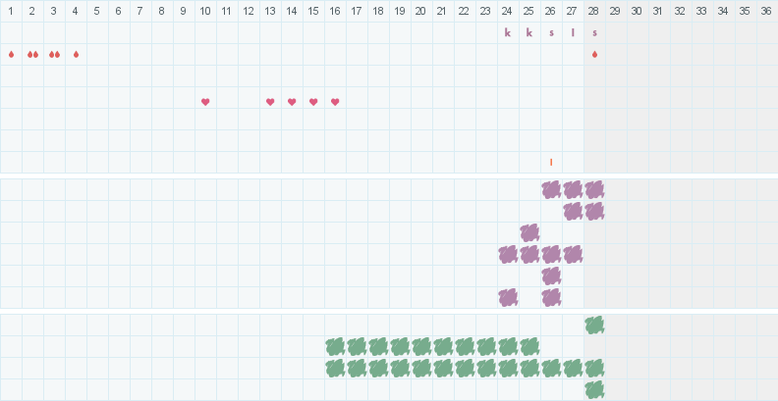
Task: Click the single blood drop on day 4
Action: point(76,54)
